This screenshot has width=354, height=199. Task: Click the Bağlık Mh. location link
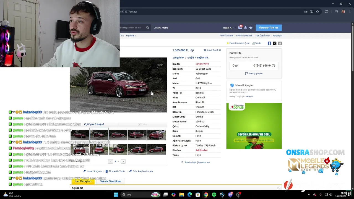tap(203, 57)
